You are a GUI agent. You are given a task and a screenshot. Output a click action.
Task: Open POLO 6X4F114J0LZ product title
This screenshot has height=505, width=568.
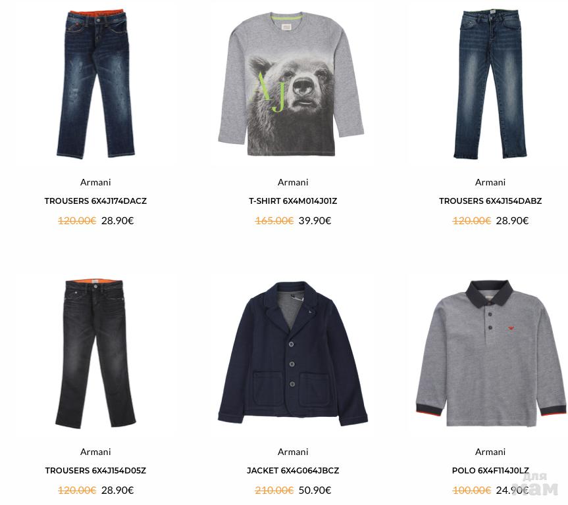pos(490,471)
